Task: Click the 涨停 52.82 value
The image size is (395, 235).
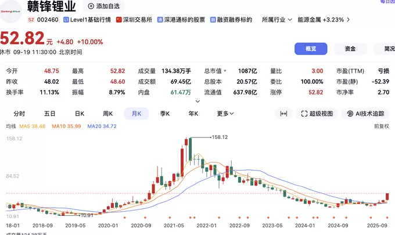Action: [x=315, y=92]
